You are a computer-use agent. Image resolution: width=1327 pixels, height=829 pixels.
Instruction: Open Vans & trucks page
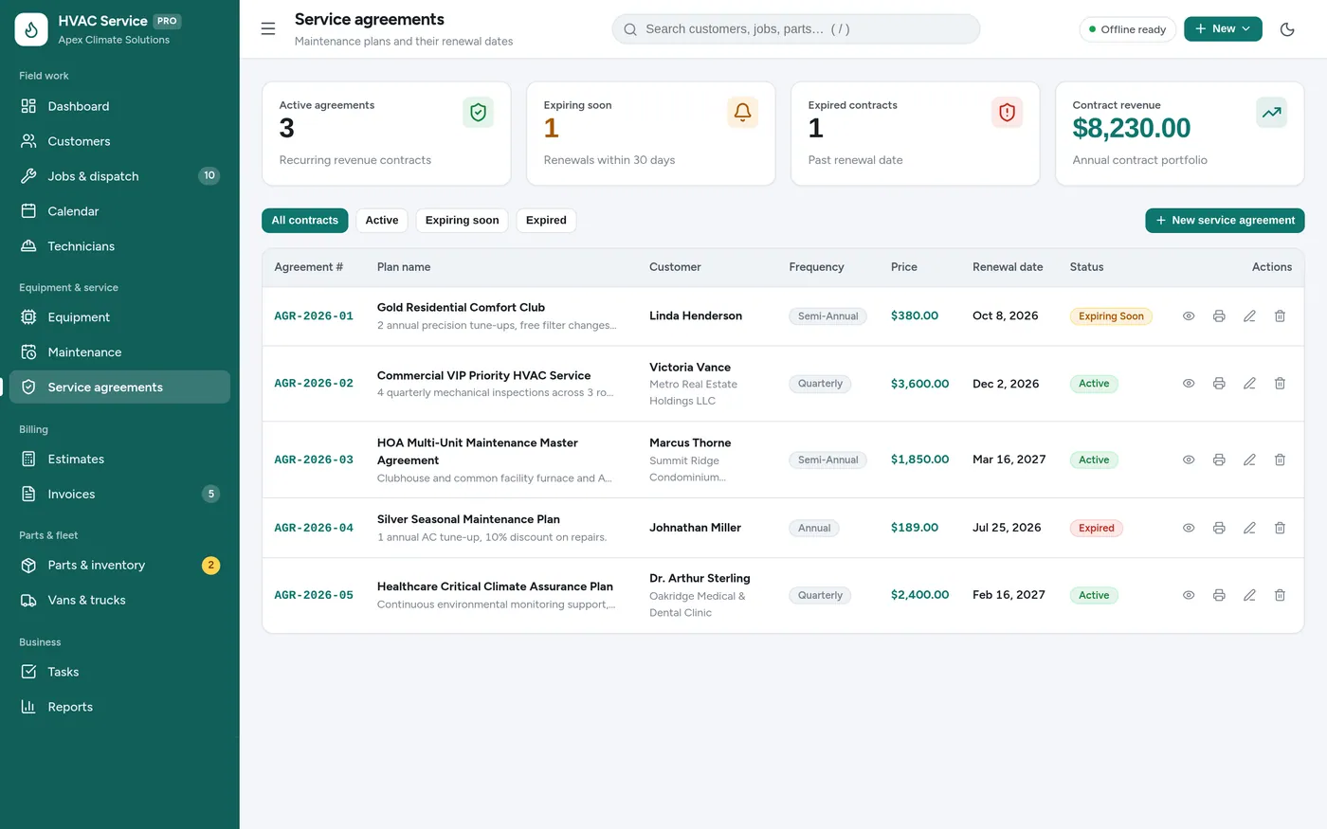click(x=119, y=601)
